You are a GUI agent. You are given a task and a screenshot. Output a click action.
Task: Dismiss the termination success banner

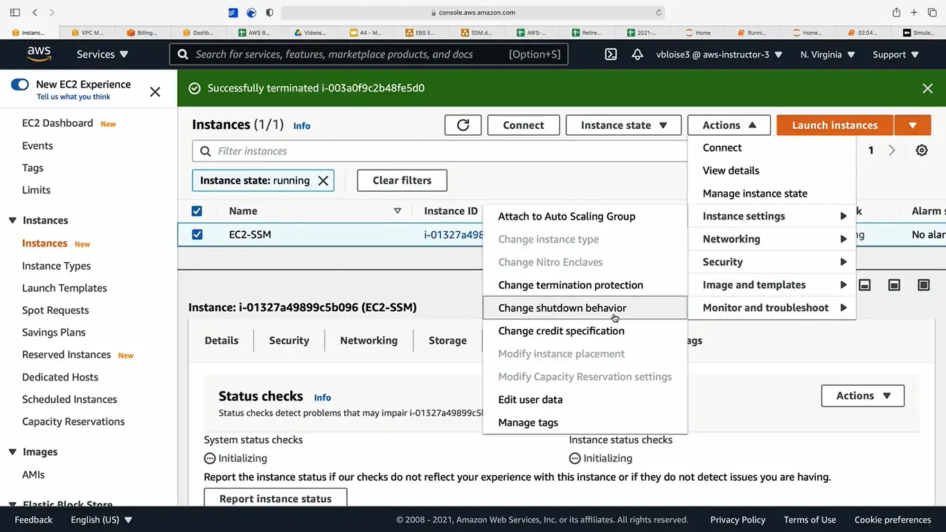tap(927, 88)
